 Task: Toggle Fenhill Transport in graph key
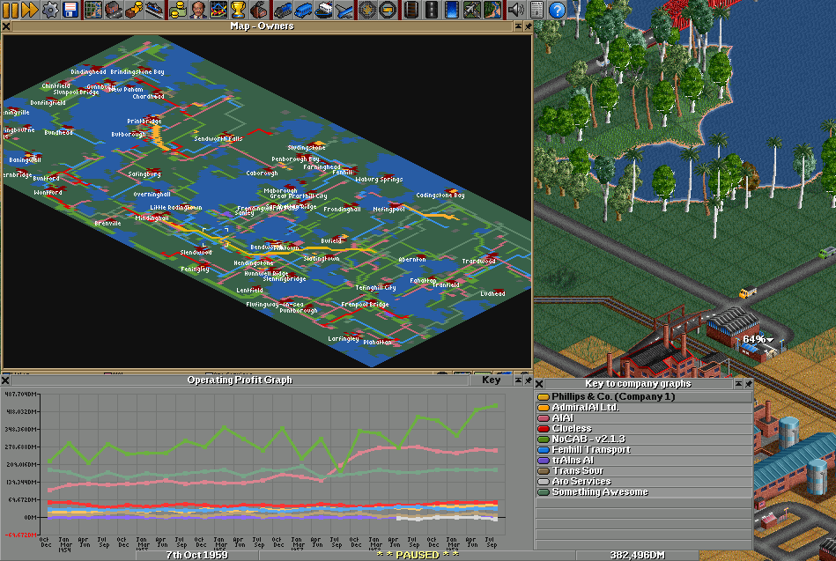click(644, 449)
